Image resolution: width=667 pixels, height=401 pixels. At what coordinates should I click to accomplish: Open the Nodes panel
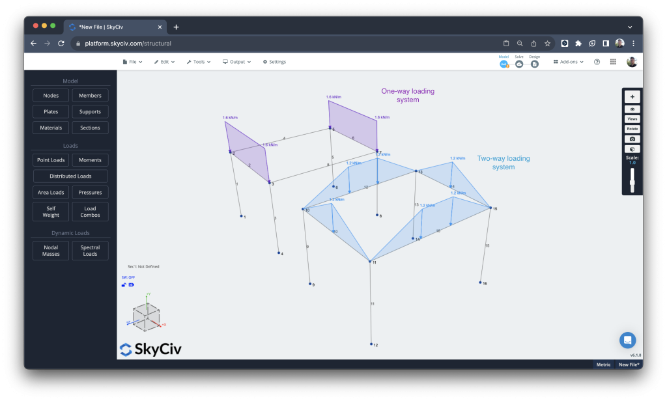click(x=51, y=95)
